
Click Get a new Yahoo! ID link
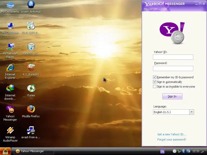point(172,134)
